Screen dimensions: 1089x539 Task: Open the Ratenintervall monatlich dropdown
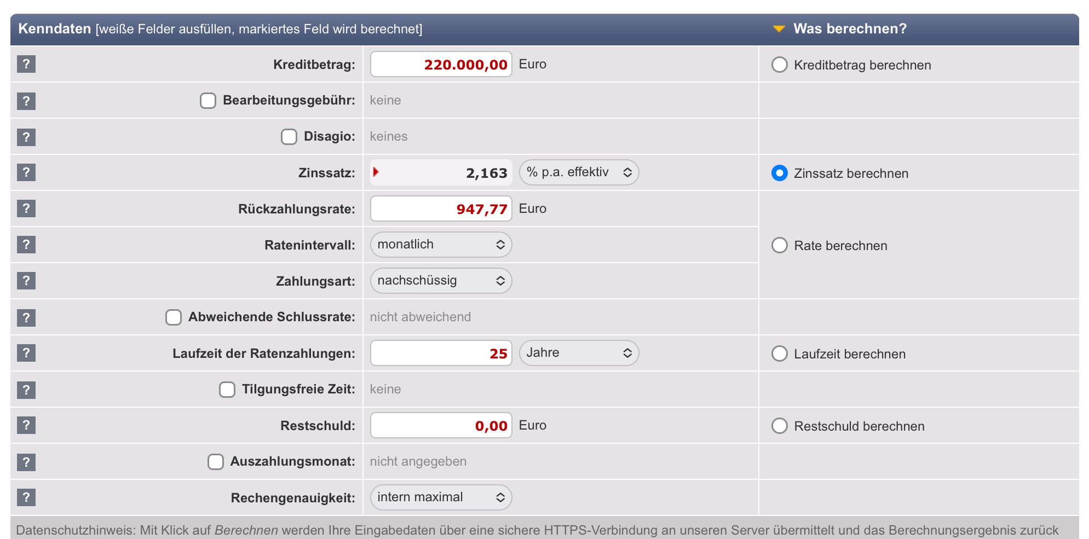pos(441,245)
